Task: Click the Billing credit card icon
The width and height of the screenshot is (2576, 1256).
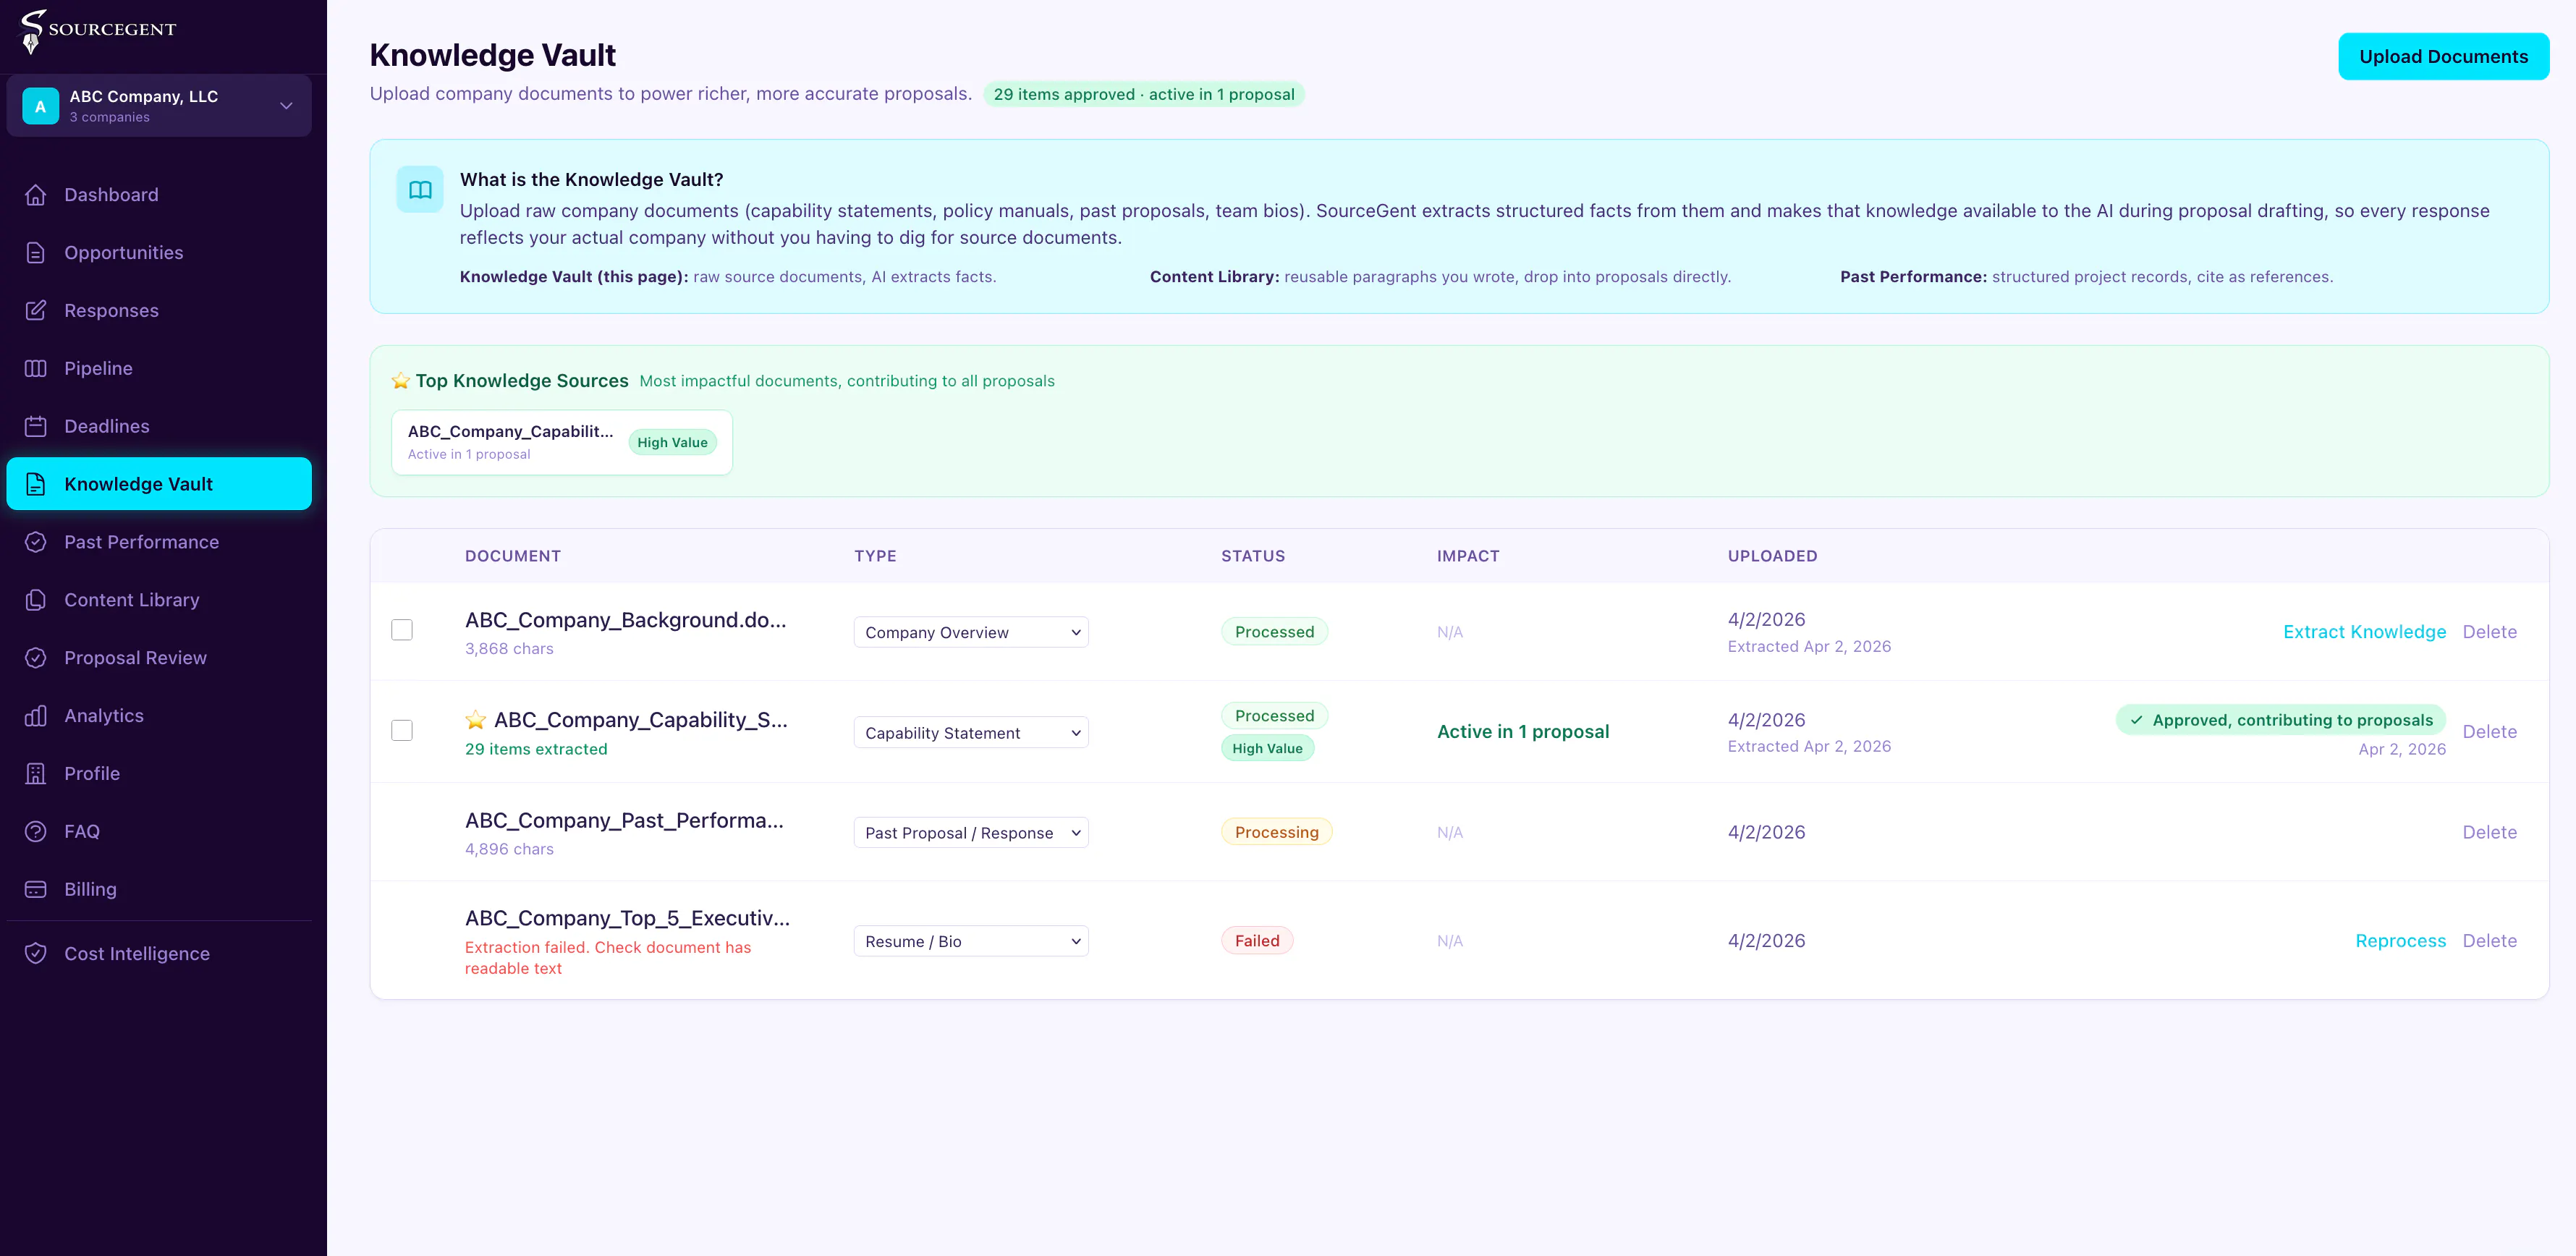Action: [36, 890]
